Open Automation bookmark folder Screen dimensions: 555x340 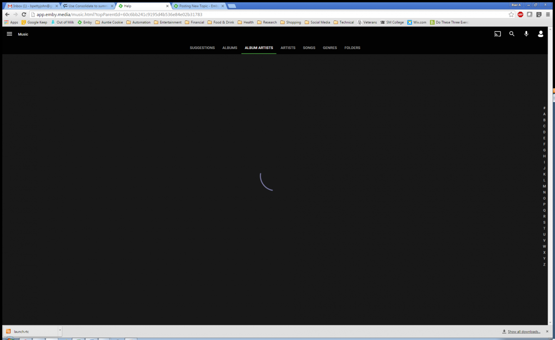138,22
